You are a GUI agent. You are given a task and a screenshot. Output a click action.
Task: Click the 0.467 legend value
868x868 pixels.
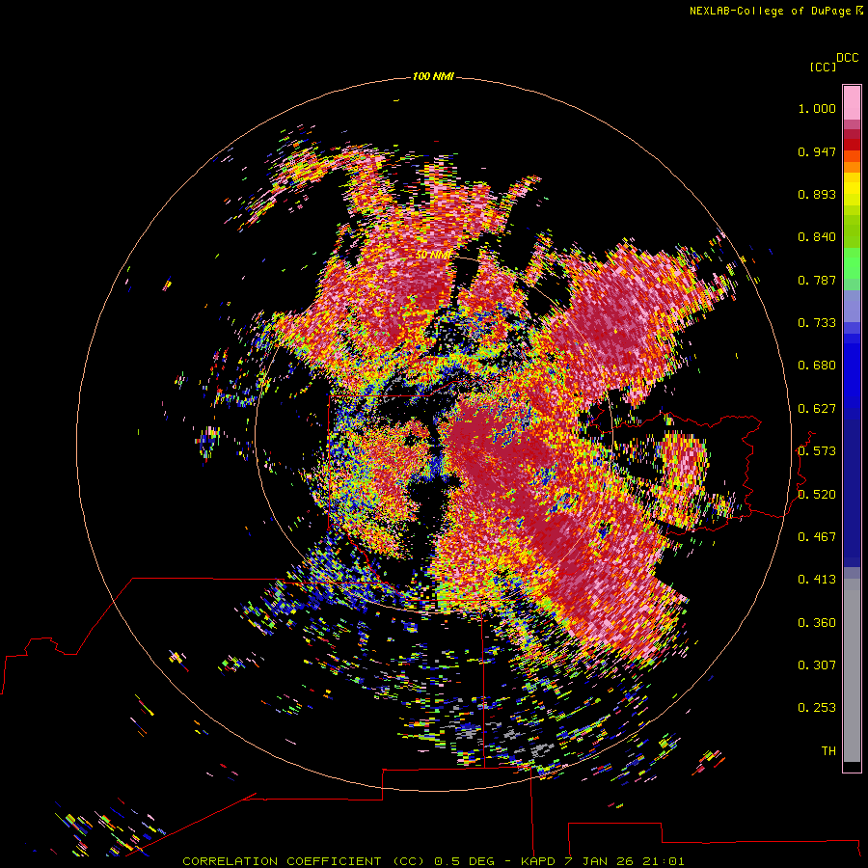coord(817,537)
